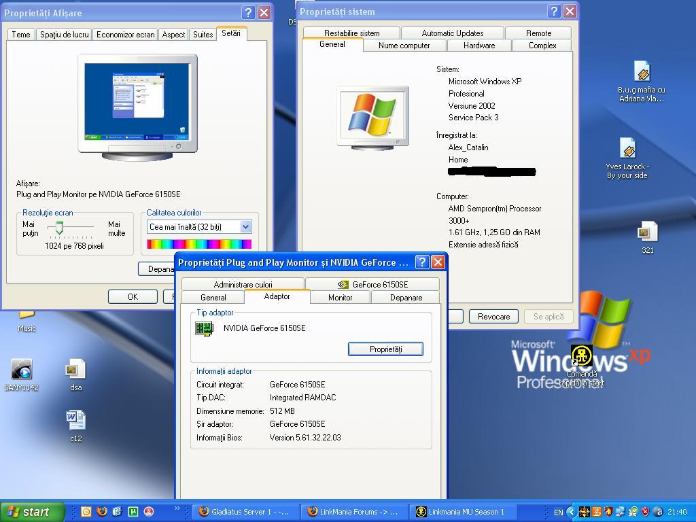Open the Suites tab
The height and width of the screenshot is (522, 696).
click(x=203, y=35)
